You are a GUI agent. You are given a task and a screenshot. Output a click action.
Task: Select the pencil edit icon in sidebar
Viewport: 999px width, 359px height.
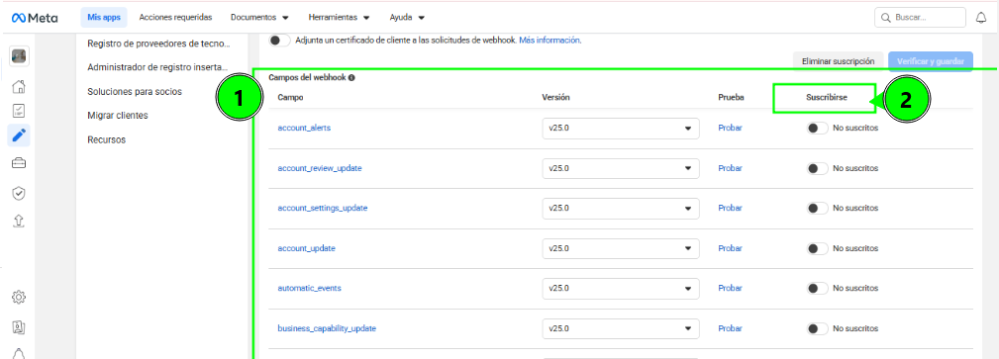coord(19,135)
